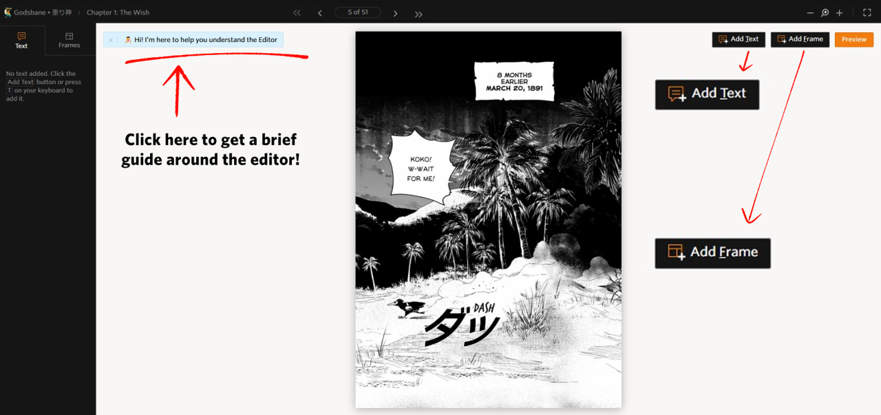
Task: Open the Chapter 1: The Wish breadcrumb
Action: (x=118, y=12)
